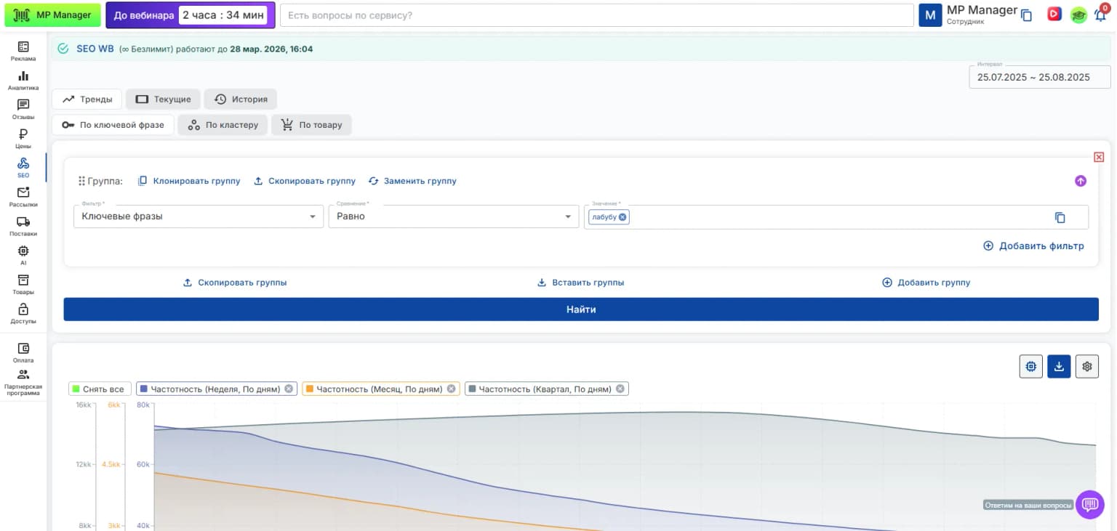
Task: Open Партнерская программа in the sidebar
Action: pos(23,382)
